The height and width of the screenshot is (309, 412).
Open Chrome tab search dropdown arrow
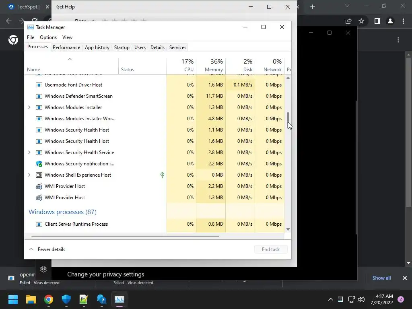point(347,6)
